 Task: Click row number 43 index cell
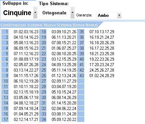81,76
